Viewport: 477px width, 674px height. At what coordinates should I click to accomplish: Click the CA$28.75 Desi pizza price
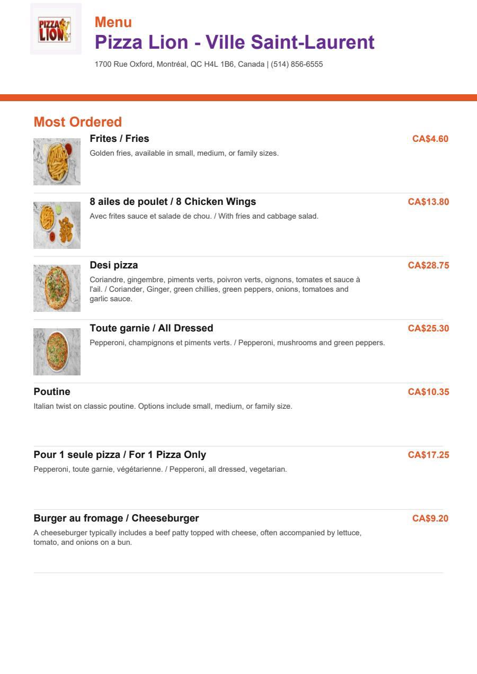coord(428,266)
